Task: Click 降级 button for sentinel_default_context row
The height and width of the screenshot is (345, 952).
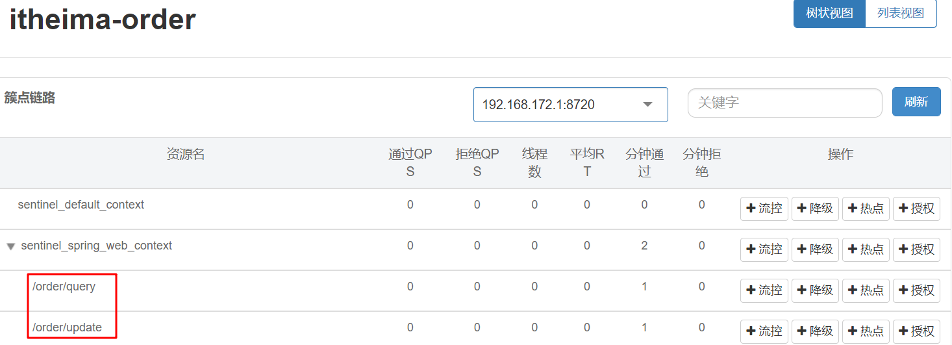Action: click(815, 209)
